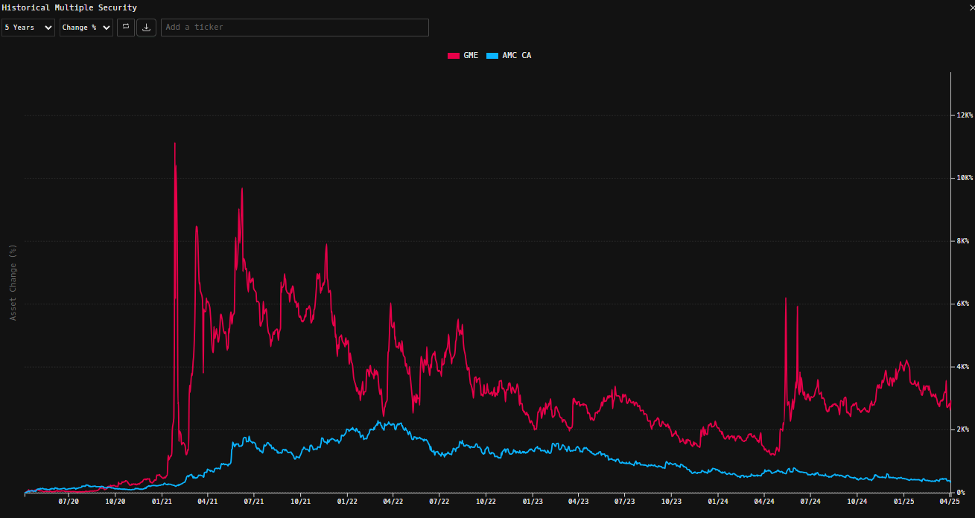Click the swap/refresh arrows icon in toolbar
This screenshot has width=975, height=518.
pyautogui.click(x=126, y=28)
